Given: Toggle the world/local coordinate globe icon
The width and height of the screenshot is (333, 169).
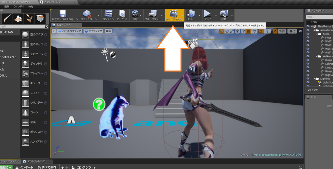Looking at the screenshot, I should [238, 31].
